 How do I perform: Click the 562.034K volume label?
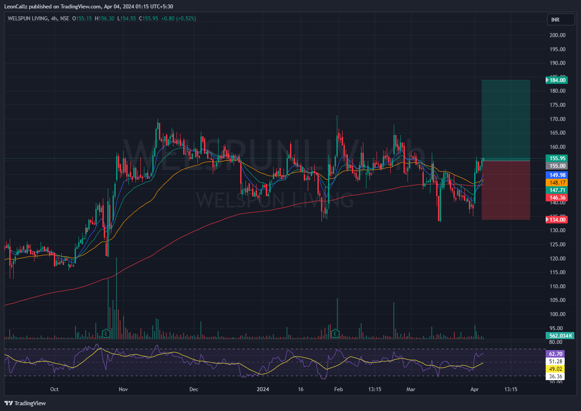560,336
